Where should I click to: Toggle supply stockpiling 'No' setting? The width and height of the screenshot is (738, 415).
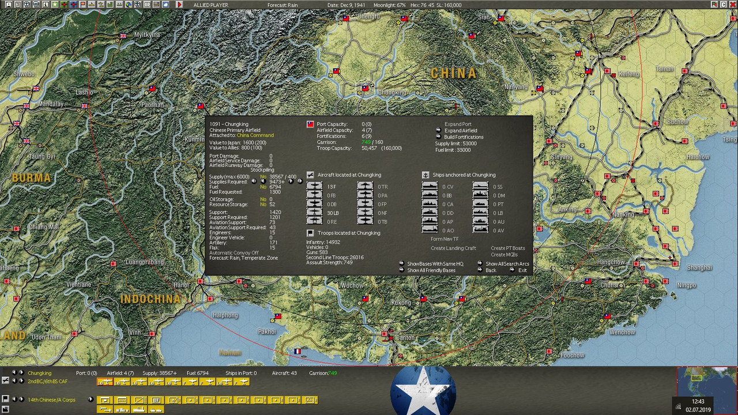pos(263,176)
